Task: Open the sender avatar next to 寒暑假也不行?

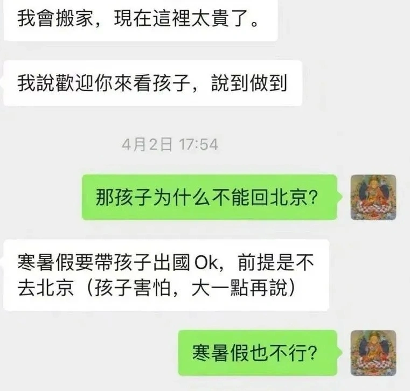Action: point(373,353)
